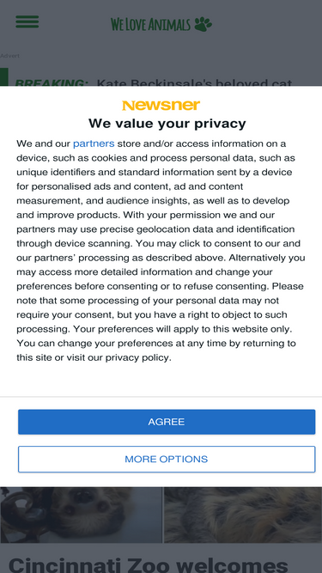Click the Advert label
322x573 pixels.
tap(9, 56)
